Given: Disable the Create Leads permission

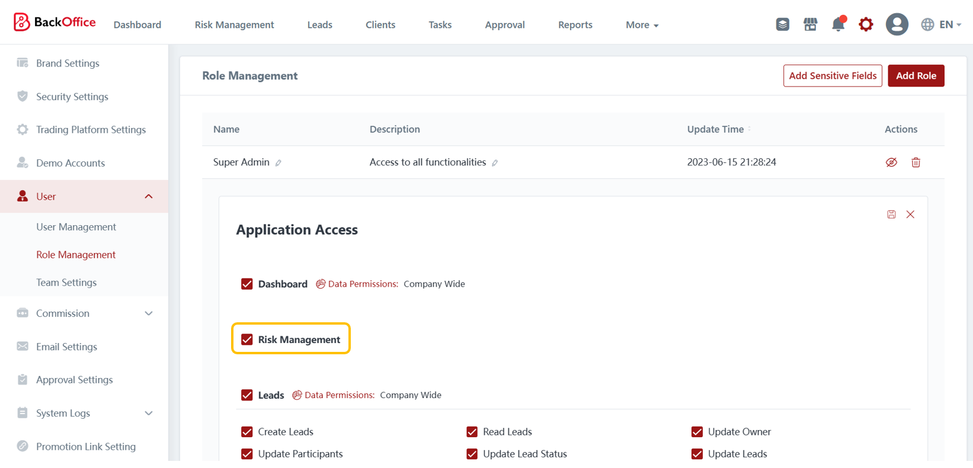Looking at the screenshot, I should [247, 432].
